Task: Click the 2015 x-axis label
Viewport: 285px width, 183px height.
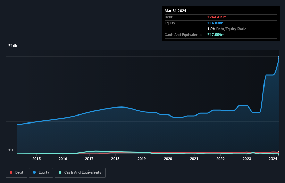Action: pos(36,159)
